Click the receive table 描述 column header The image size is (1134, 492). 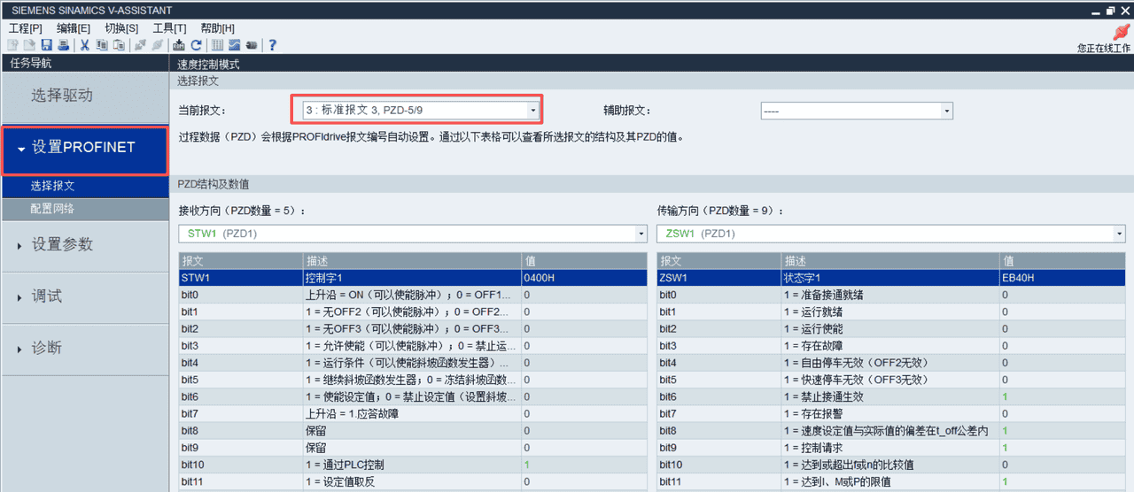click(412, 261)
